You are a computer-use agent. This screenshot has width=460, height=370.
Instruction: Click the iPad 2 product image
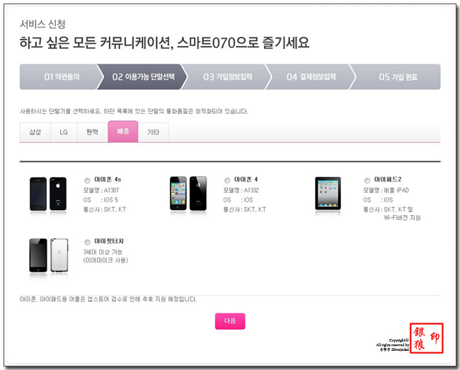328,194
